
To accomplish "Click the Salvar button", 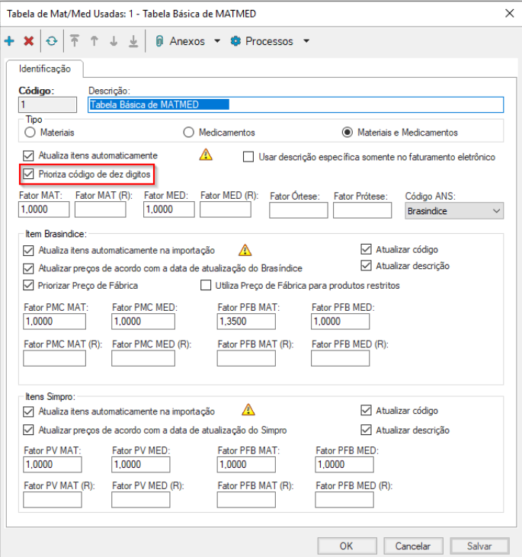I will (479, 546).
